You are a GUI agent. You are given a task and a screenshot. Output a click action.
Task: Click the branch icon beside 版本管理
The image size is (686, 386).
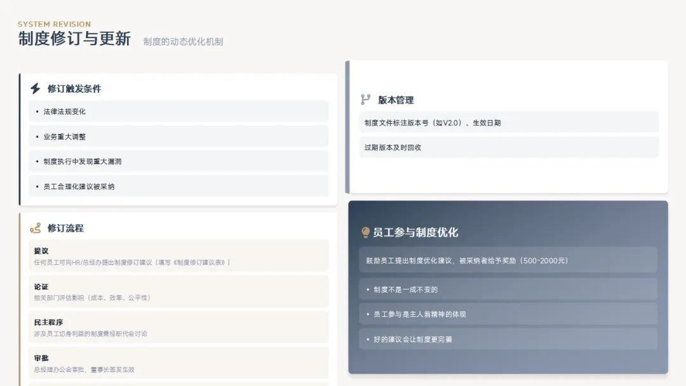tap(366, 100)
